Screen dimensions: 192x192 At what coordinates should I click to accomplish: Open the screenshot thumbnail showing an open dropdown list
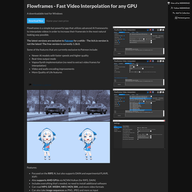pos(139,103)
